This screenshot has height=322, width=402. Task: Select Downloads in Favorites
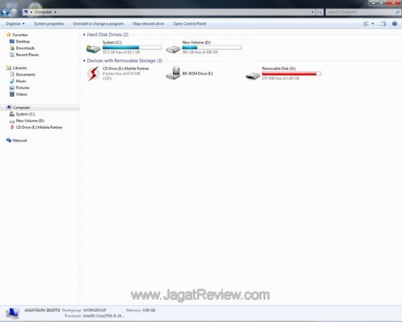25,48
